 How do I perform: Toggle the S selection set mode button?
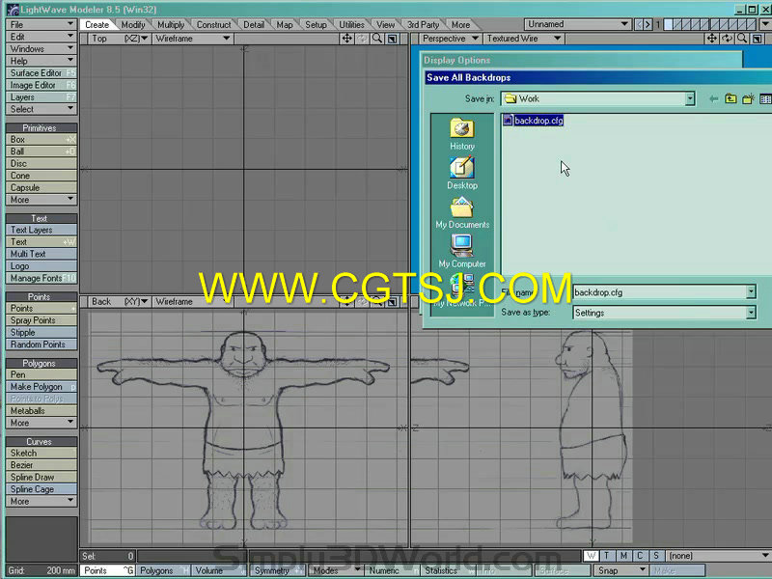pyautogui.click(x=656, y=556)
